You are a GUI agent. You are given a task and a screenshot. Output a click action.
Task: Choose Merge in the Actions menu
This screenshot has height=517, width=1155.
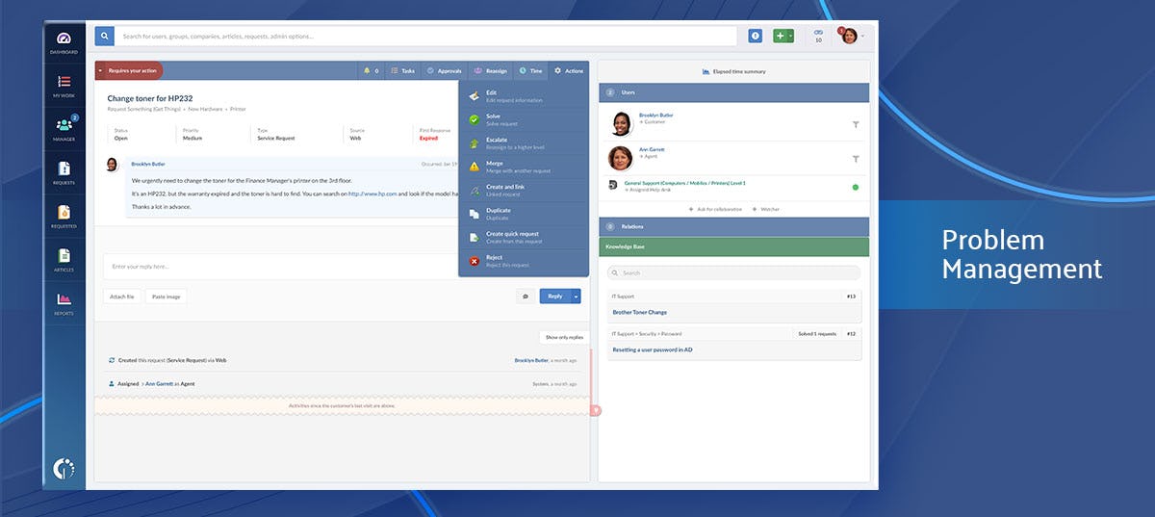pos(524,167)
